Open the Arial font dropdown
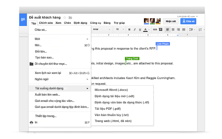This screenshot has height=139, width=222. pos(102,29)
